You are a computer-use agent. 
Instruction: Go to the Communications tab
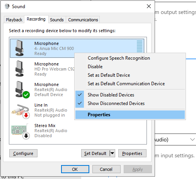point(83,20)
